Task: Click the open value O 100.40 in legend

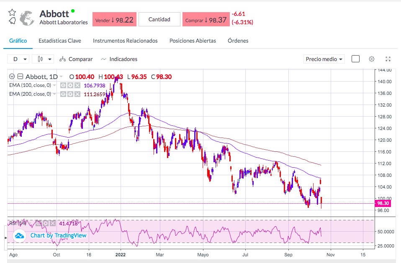Action: tap(82, 77)
